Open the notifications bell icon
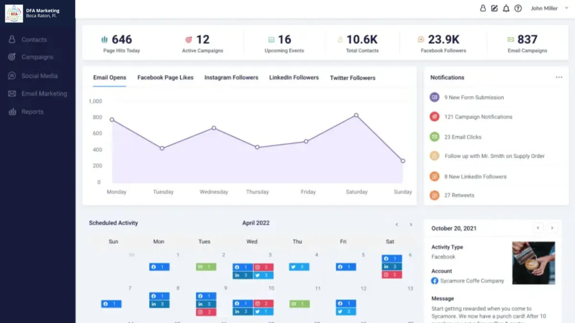This screenshot has height=323, width=575. [x=506, y=8]
